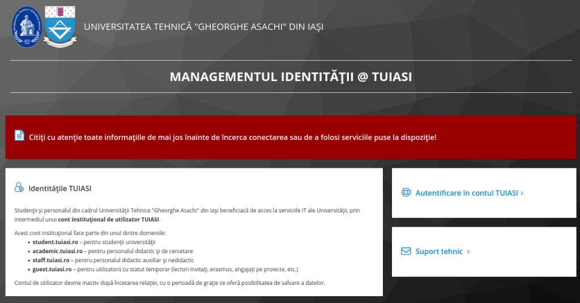The image size is (580, 303).
Task: Open the Autentificare în contul TUIASI link
Action: 467,193
